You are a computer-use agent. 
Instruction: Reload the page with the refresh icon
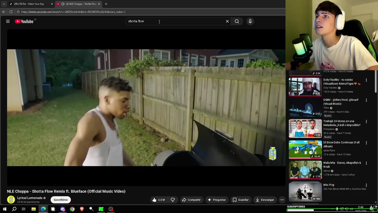[x=11, y=12]
